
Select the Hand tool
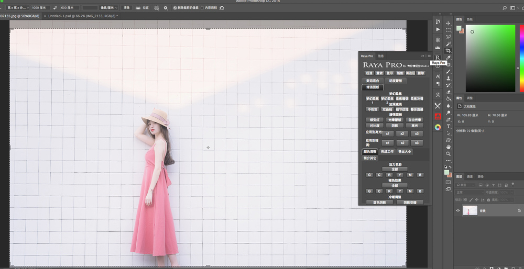449,147
